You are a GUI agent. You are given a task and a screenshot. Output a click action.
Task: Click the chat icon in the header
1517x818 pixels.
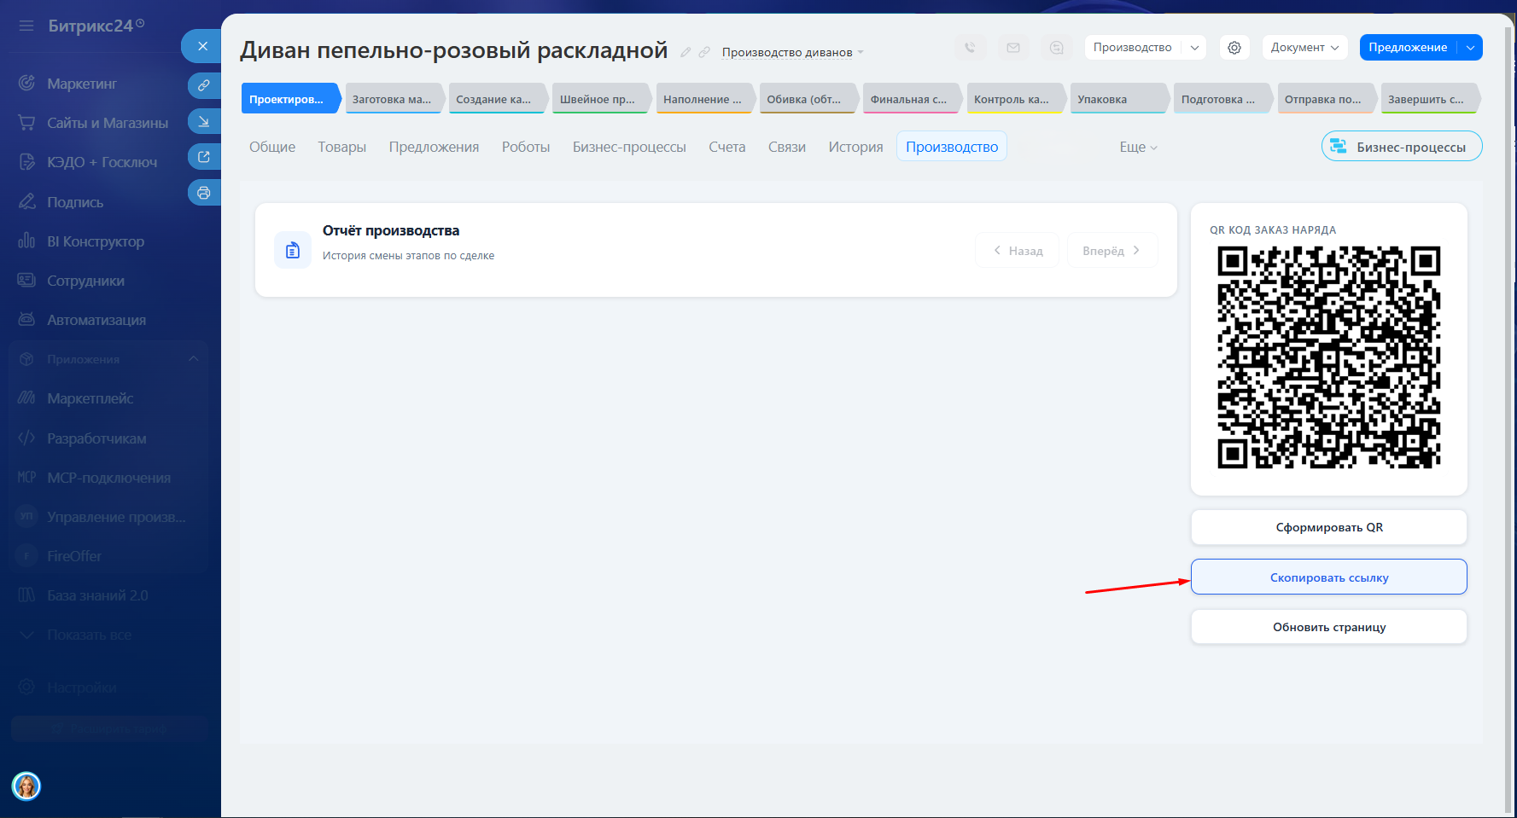(1057, 48)
